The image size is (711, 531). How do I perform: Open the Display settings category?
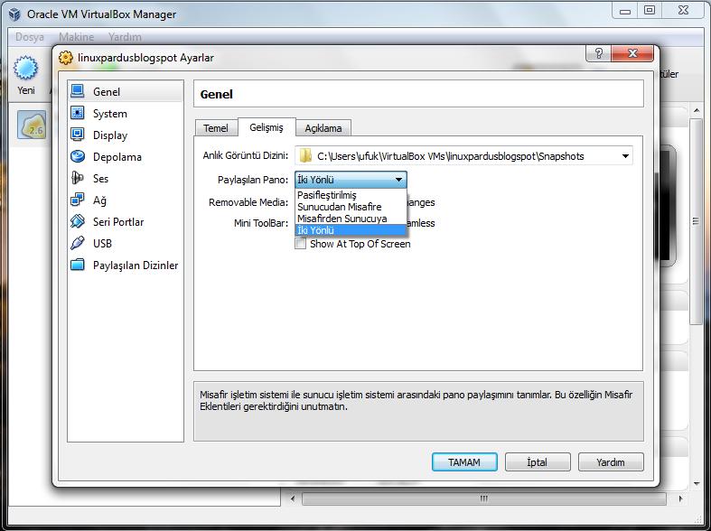126,135
